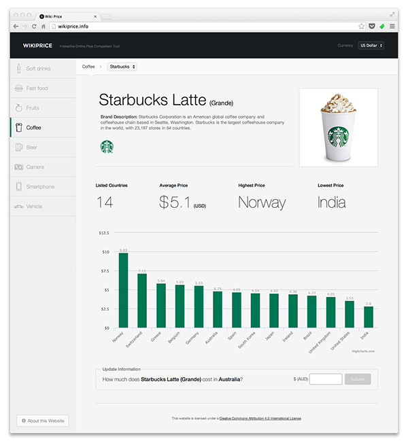Click the Starbucks latte cup image
This screenshot has width=408, height=443.
[x=339, y=128]
